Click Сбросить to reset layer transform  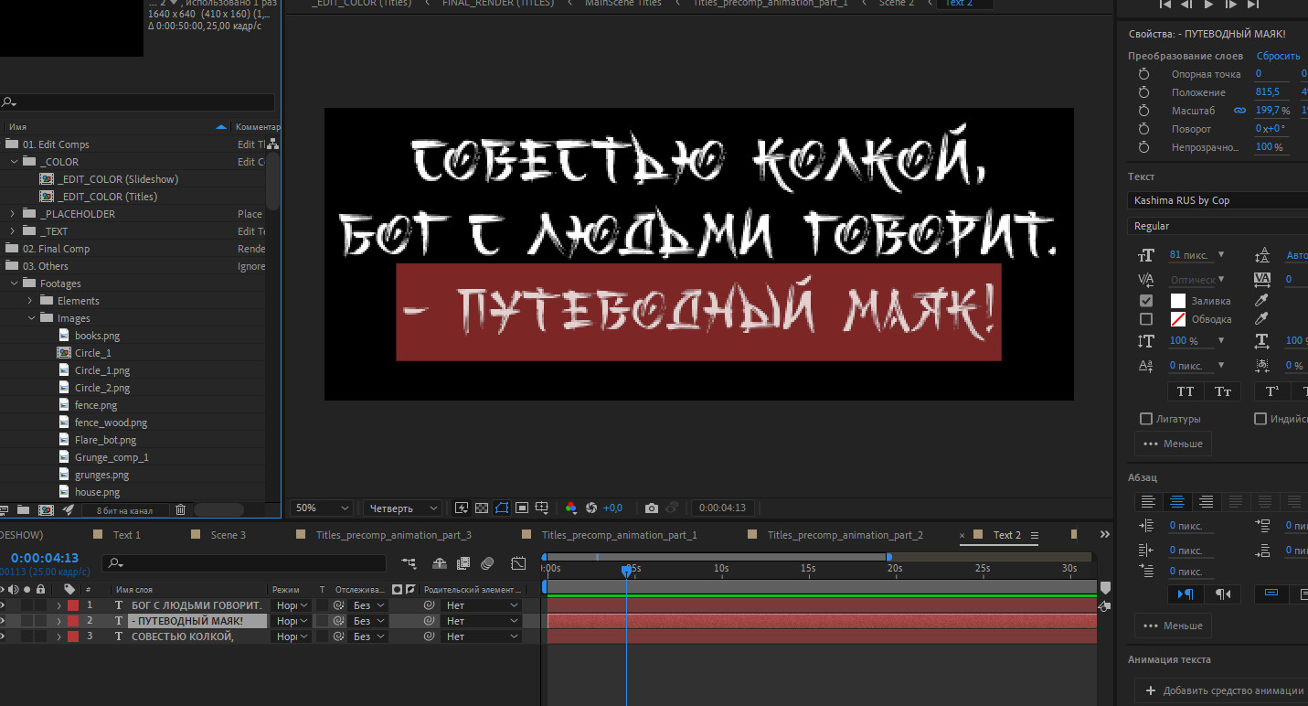[1278, 56]
